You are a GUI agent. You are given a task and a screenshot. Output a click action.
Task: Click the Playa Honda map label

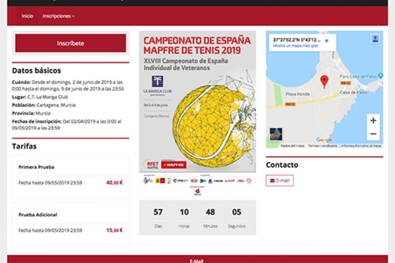coord(298,94)
